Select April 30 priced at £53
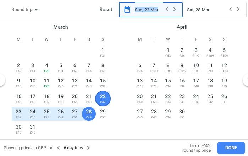Image resolution: width=248 pixels, height=156 pixels. pos(182,113)
